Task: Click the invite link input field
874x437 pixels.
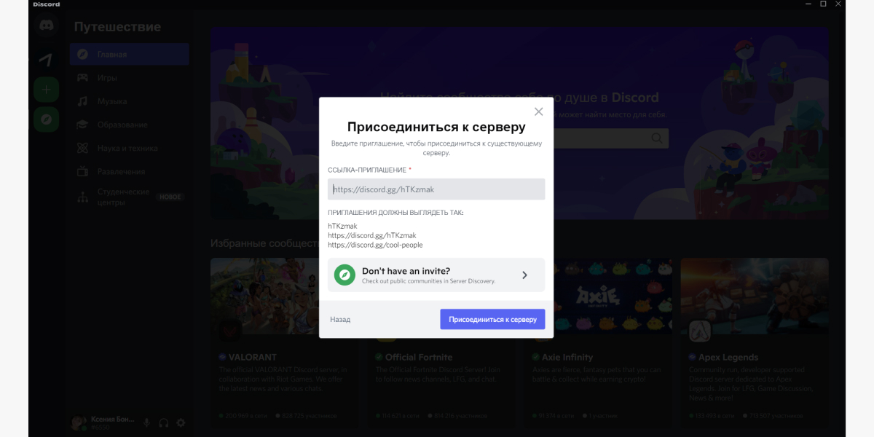Action: click(x=436, y=189)
